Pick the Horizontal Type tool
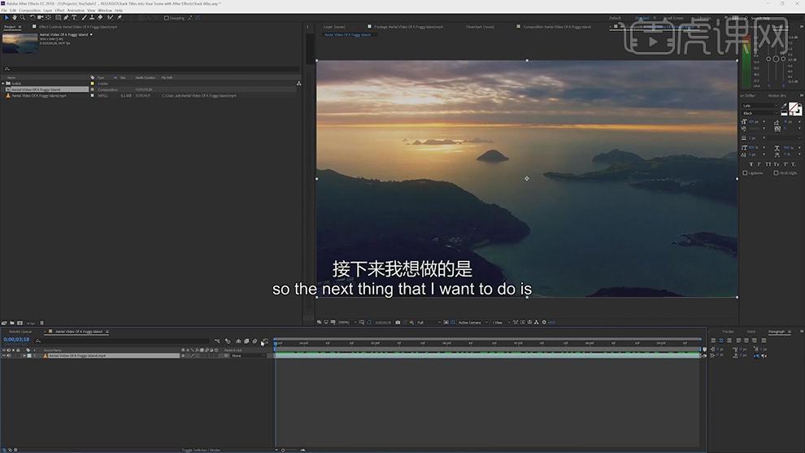Image resolution: width=805 pixels, height=453 pixels. tap(75, 17)
